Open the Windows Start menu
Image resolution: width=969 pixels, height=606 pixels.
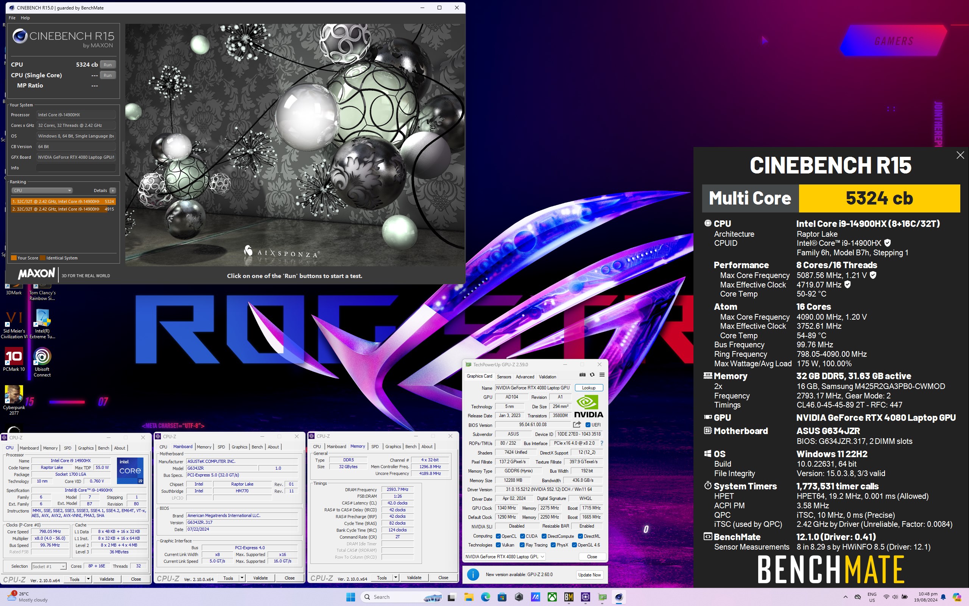coord(351,597)
